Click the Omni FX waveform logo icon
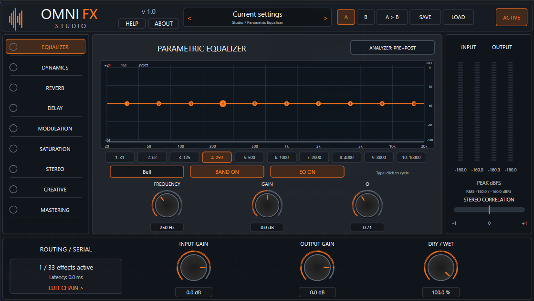Viewport: 534px width, 301px height. (x=16, y=19)
